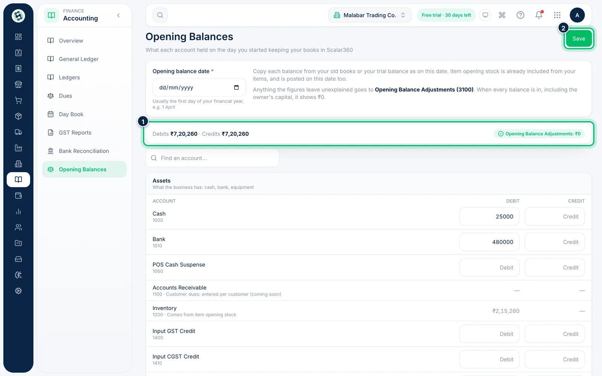The width and height of the screenshot is (602, 376).
Task: Open General Ledger page
Action: click(x=84, y=59)
